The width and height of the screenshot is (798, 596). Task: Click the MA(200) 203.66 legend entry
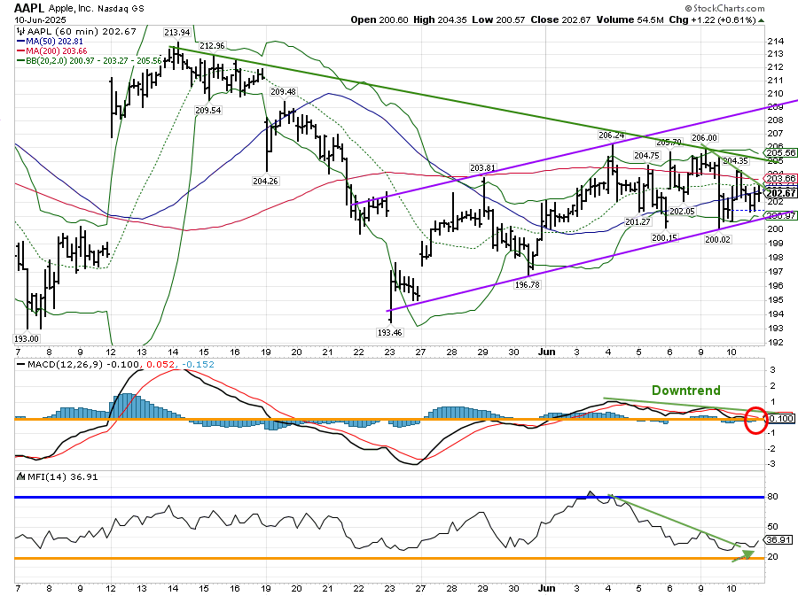point(51,50)
